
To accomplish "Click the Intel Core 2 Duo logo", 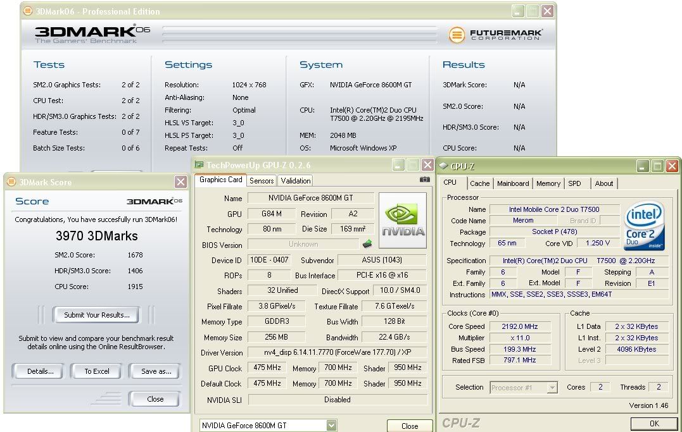I will click(644, 226).
